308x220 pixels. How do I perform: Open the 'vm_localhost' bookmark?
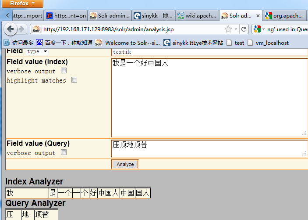tap(268, 43)
